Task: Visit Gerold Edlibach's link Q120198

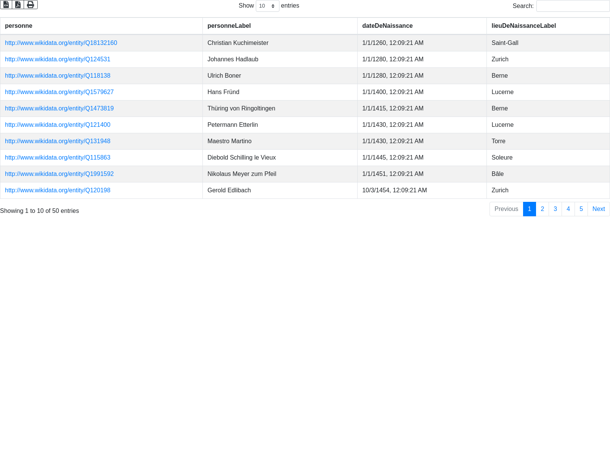Action: pos(58,190)
